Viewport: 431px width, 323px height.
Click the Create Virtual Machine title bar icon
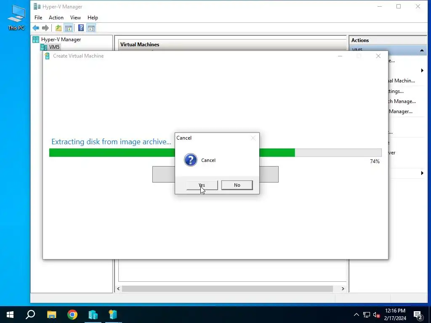pos(47,56)
